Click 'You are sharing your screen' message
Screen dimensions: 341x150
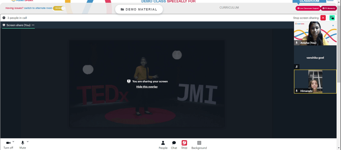tap(150, 81)
